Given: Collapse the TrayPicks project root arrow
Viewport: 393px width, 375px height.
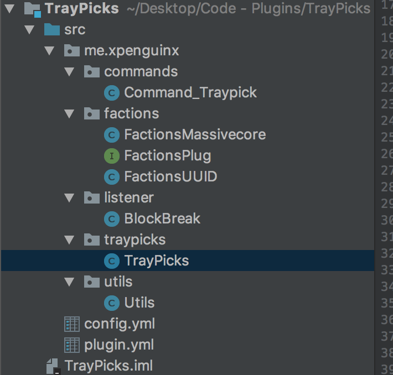Looking at the screenshot, I should 9,8.
